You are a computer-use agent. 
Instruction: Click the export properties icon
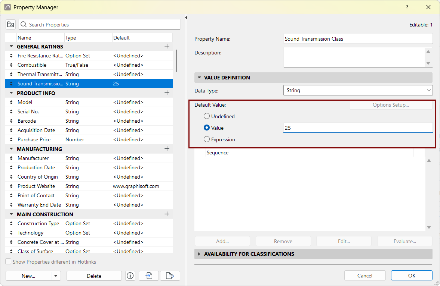(170, 276)
